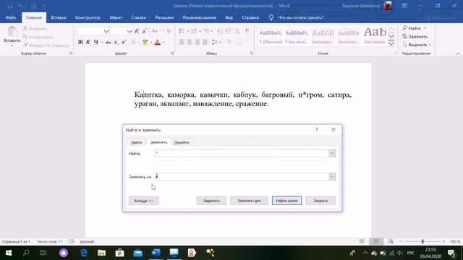Viewport: 463px width, 260px height.
Task: Open the Mail app from the taskbar
Action: [138, 253]
